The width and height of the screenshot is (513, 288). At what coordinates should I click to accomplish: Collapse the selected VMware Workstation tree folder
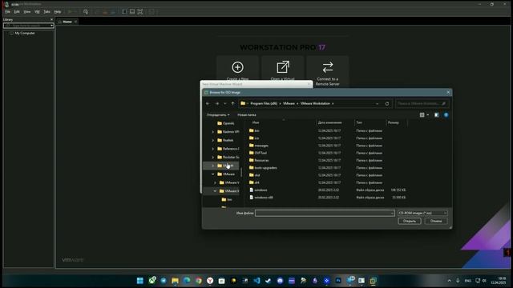[215, 191]
